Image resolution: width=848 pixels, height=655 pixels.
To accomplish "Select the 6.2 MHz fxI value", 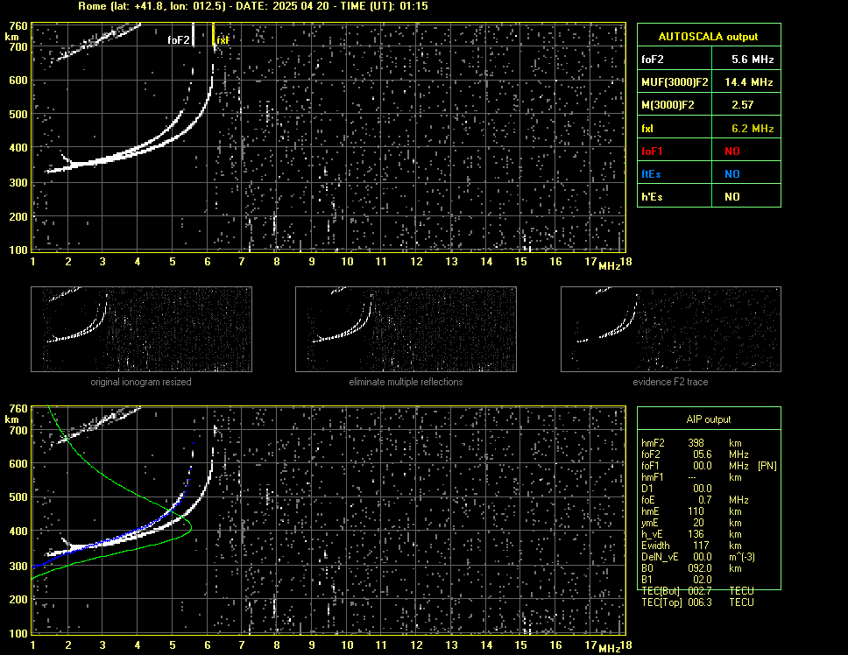I will click(753, 129).
